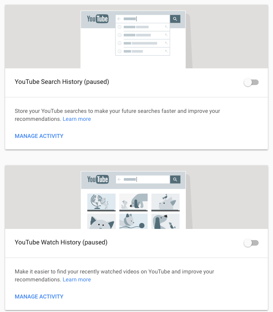
Task: Select the cat with yarn ball thumbnail
Action: tap(133, 221)
